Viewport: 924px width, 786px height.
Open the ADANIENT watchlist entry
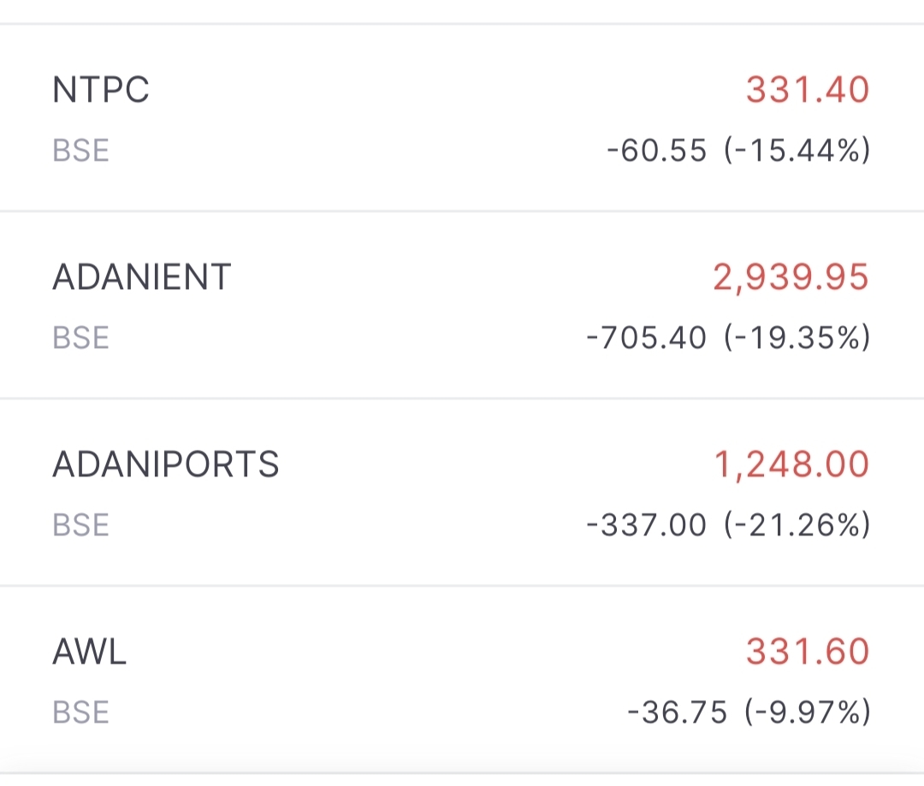pyautogui.click(x=142, y=277)
